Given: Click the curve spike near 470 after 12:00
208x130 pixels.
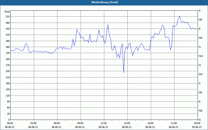Looking at the screenshot, I should [108, 25].
